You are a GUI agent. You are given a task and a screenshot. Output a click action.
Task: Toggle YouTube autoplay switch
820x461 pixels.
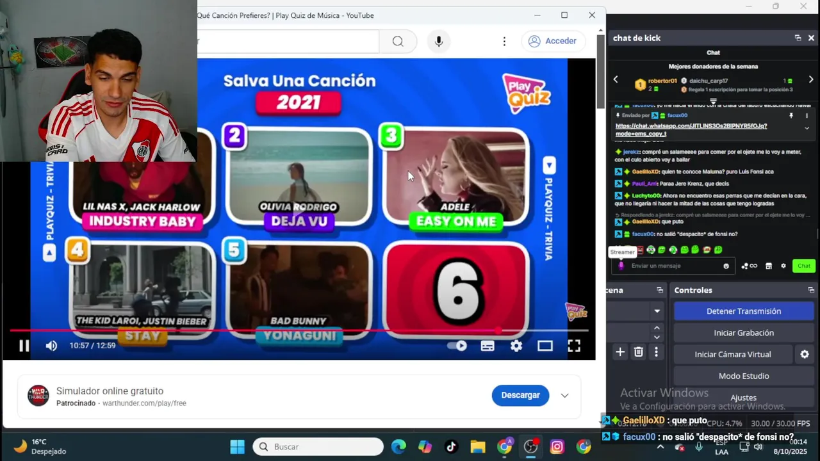pos(457,346)
